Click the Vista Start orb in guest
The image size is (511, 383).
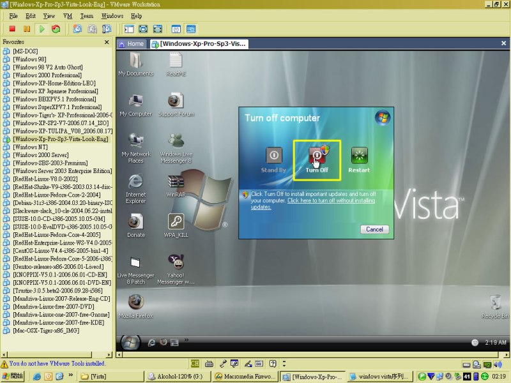tap(130, 342)
